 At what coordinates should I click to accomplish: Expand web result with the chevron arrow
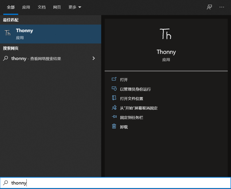click(x=93, y=58)
